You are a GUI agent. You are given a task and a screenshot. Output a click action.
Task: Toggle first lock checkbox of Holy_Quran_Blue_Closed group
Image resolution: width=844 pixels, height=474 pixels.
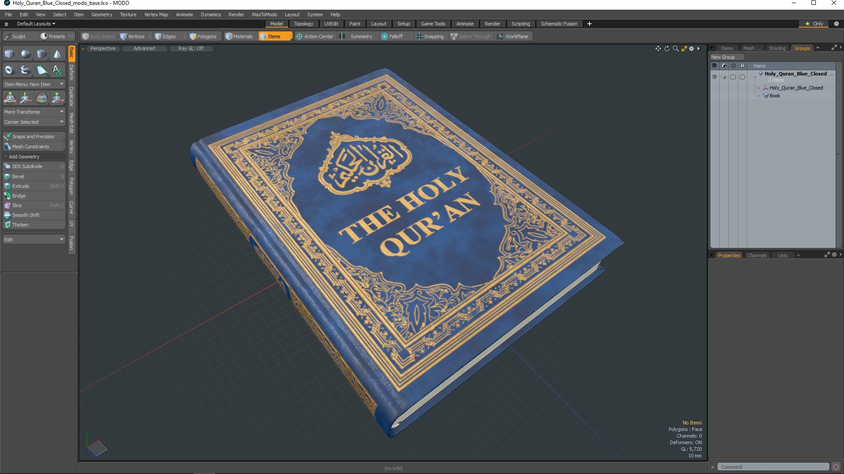[733, 77]
